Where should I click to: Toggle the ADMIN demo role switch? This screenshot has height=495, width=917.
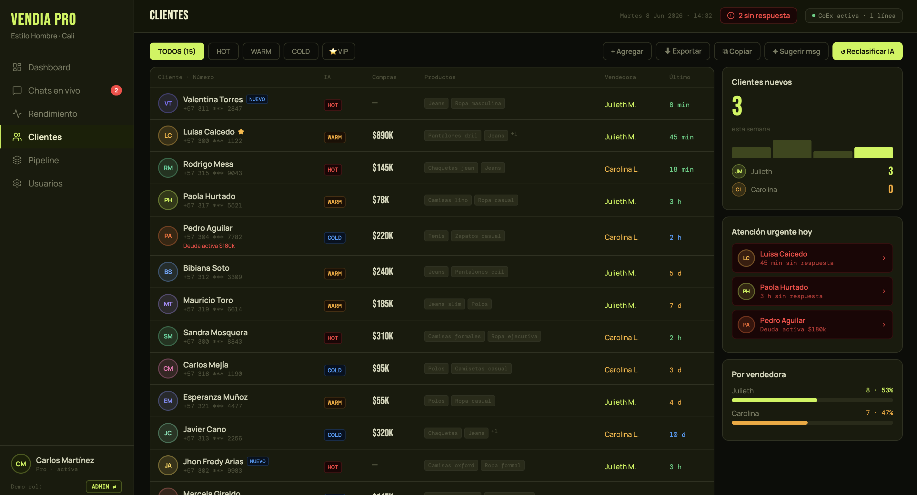[104, 487]
